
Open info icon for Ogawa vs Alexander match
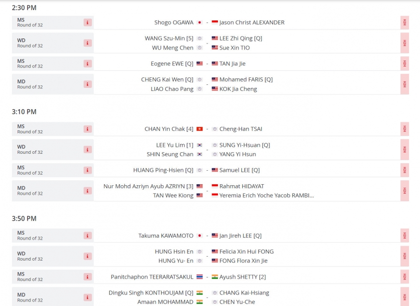pos(88,22)
